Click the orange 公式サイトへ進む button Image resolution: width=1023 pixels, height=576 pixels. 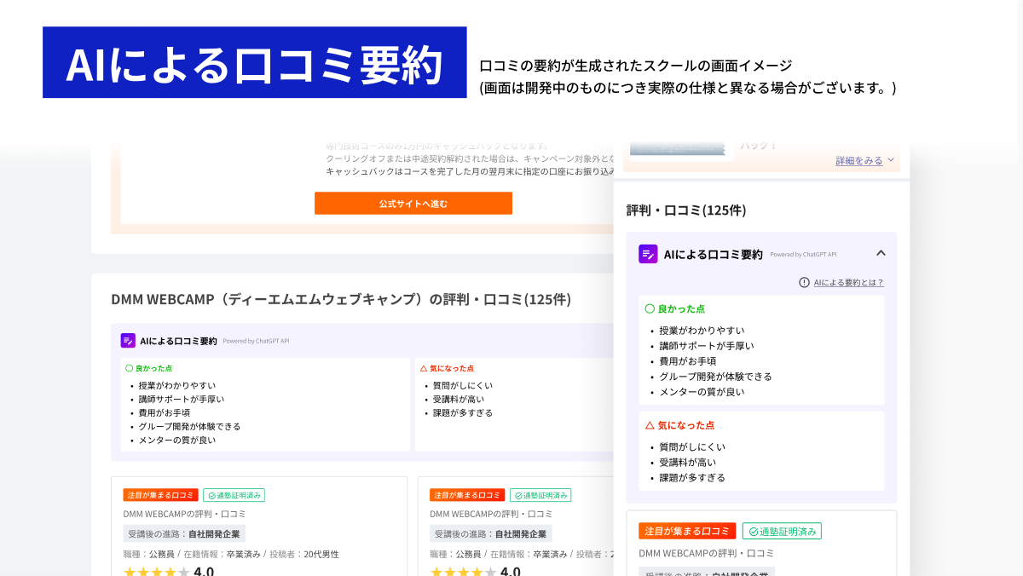tap(413, 203)
